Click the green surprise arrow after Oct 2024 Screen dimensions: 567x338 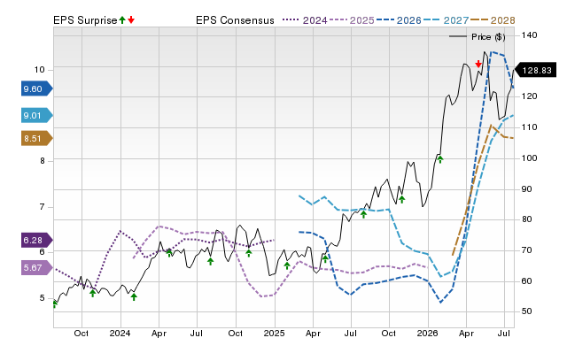coord(248,253)
